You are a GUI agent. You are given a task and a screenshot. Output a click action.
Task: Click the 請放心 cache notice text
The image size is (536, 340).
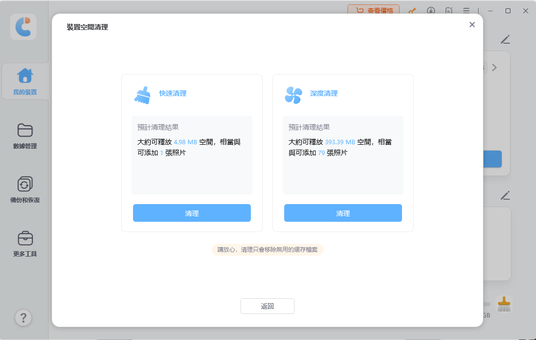268,250
